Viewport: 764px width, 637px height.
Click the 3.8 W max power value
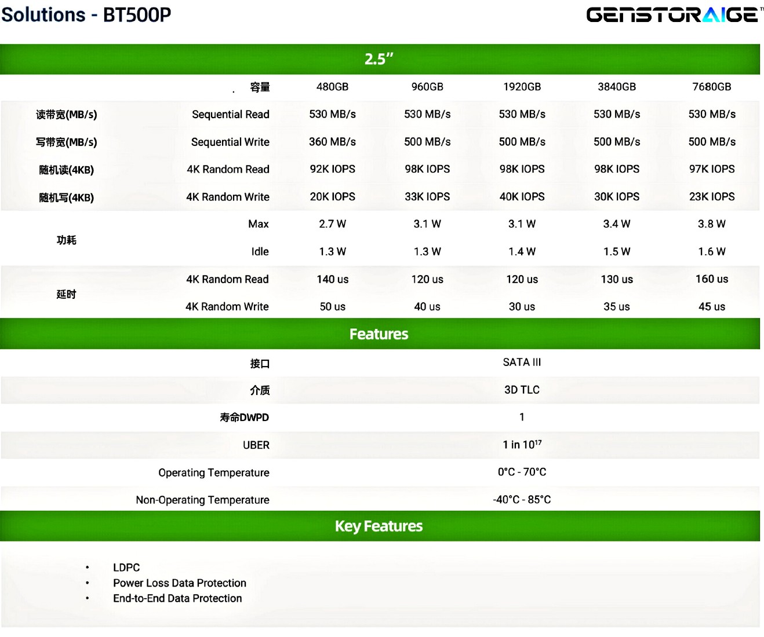point(712,224)
